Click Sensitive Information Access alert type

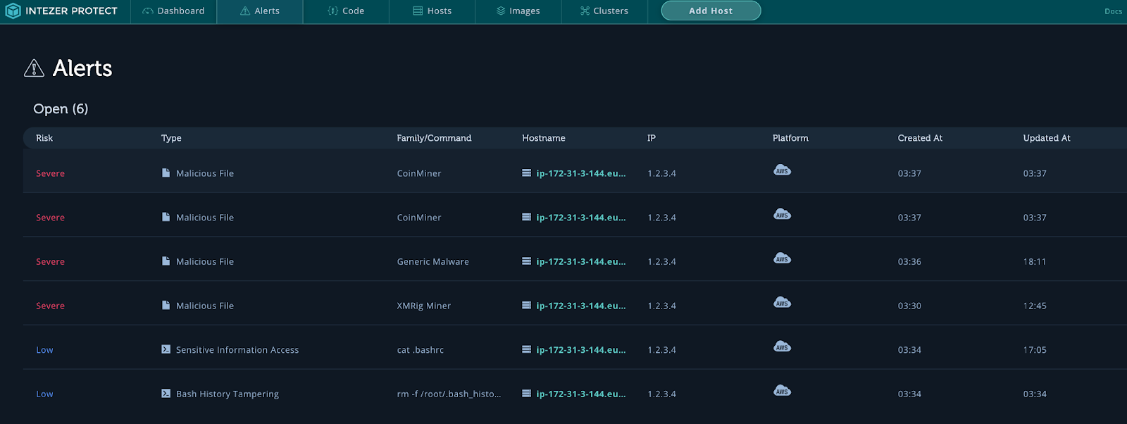pyautogui.click(x=237, y=350)
